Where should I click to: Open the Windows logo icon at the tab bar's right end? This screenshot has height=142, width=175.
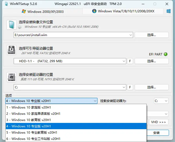(x=168, y=11)
